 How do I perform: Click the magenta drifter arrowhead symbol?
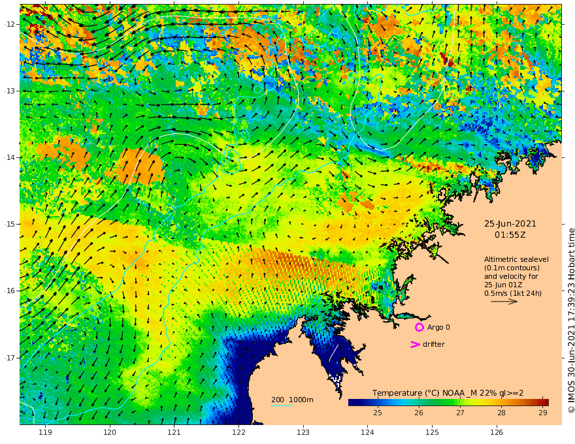[x=415, y=344]
